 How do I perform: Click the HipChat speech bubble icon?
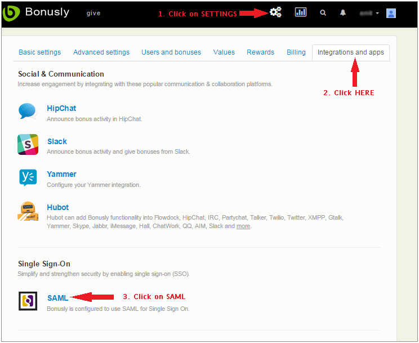click(28, 111)
